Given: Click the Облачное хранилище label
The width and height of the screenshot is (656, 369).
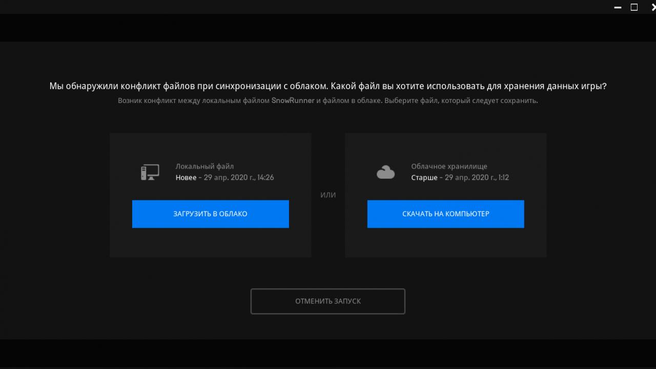Looking at the screenshot, I should (449, 167).
